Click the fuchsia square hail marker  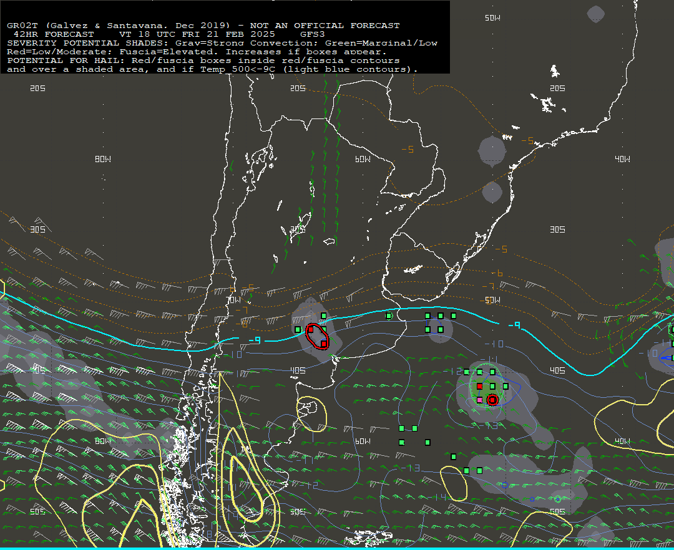480,400
